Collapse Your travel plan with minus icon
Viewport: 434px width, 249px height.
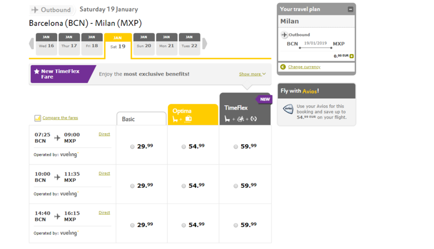[x=350, y=10]
